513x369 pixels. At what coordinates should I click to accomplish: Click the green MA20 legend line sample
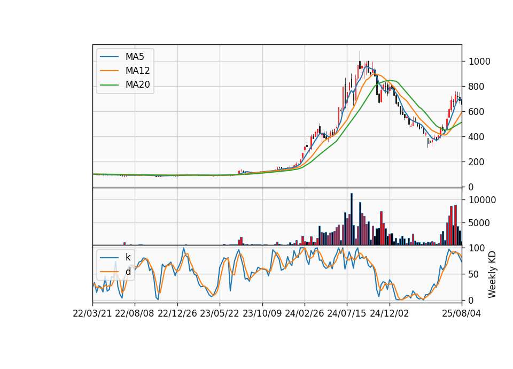pyautogui.click(x=109, y=85)
